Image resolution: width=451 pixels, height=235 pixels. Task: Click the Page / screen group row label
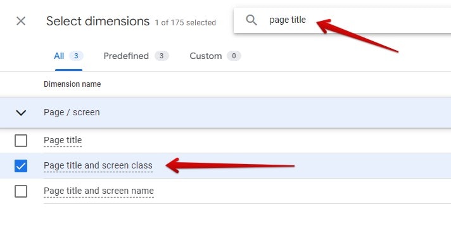[72, 112]
